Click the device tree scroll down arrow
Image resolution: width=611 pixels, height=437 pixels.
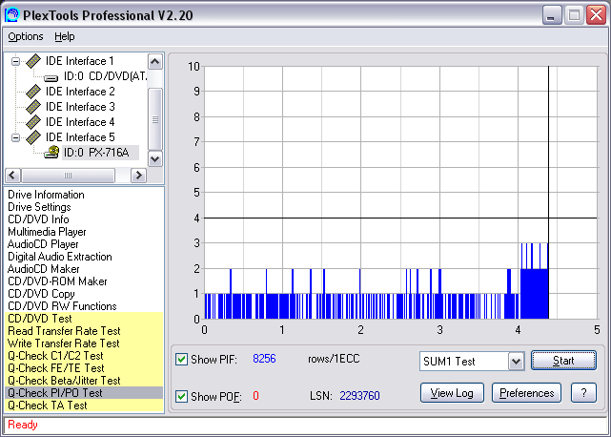point(155,158)
